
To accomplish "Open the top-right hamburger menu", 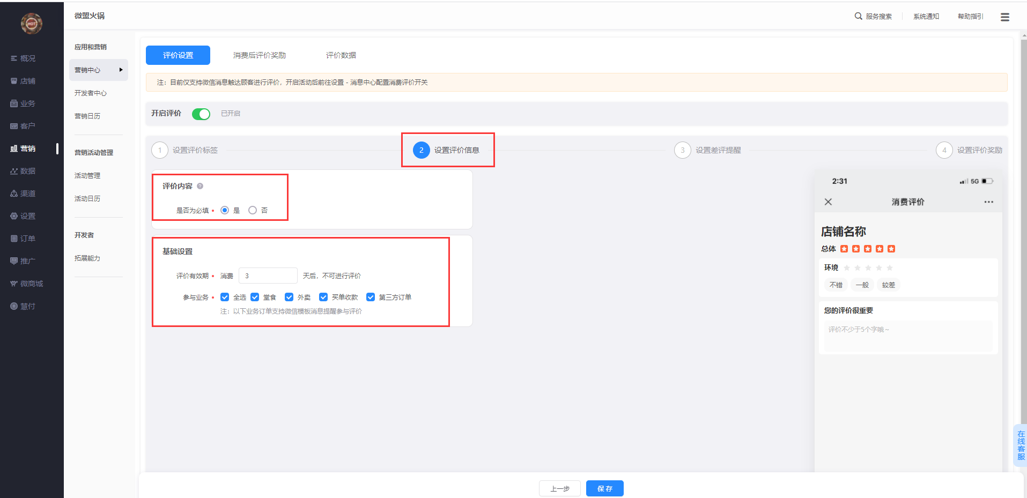I will click(1005, 17).
